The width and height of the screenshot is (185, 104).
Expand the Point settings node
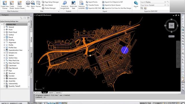[4, 29]
